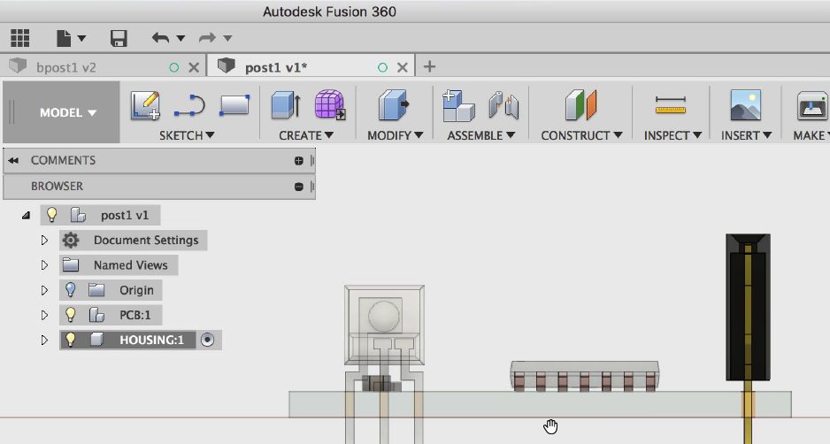Open the File menu document icon
The height and width of the screenshot is (444, 830).
(x=64, y=38)
